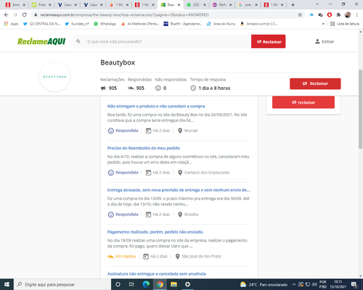Click the browser forward arrow

(x=15, y=15)
